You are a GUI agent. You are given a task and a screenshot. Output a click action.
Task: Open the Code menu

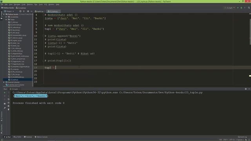24,4
